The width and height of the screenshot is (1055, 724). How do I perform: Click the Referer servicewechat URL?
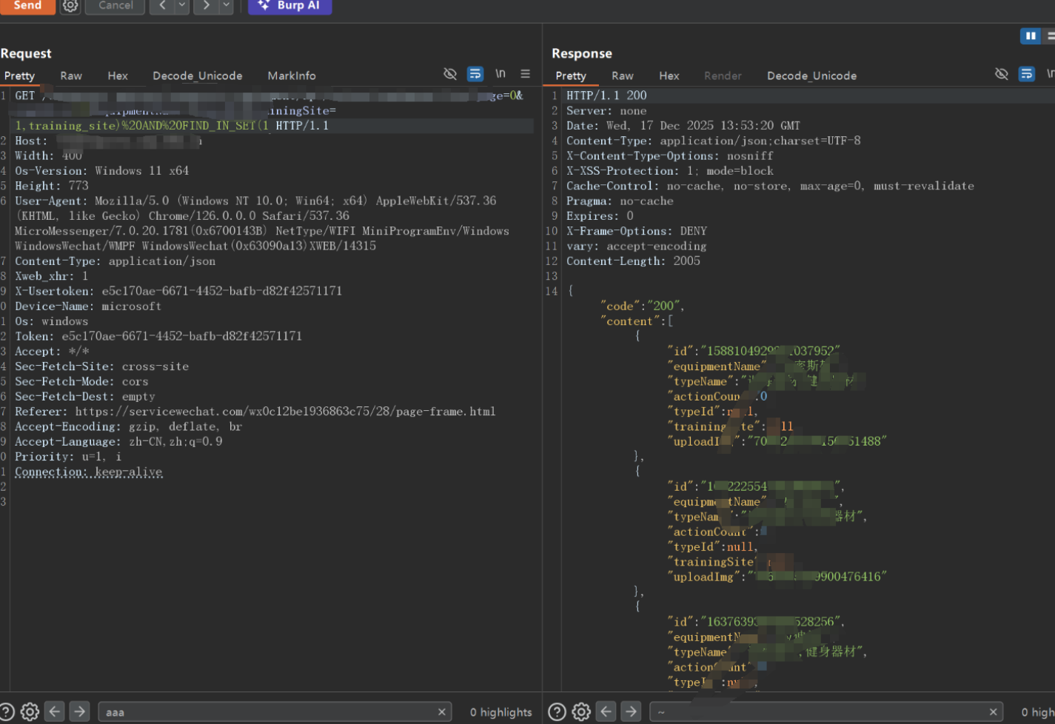(285, 412)
